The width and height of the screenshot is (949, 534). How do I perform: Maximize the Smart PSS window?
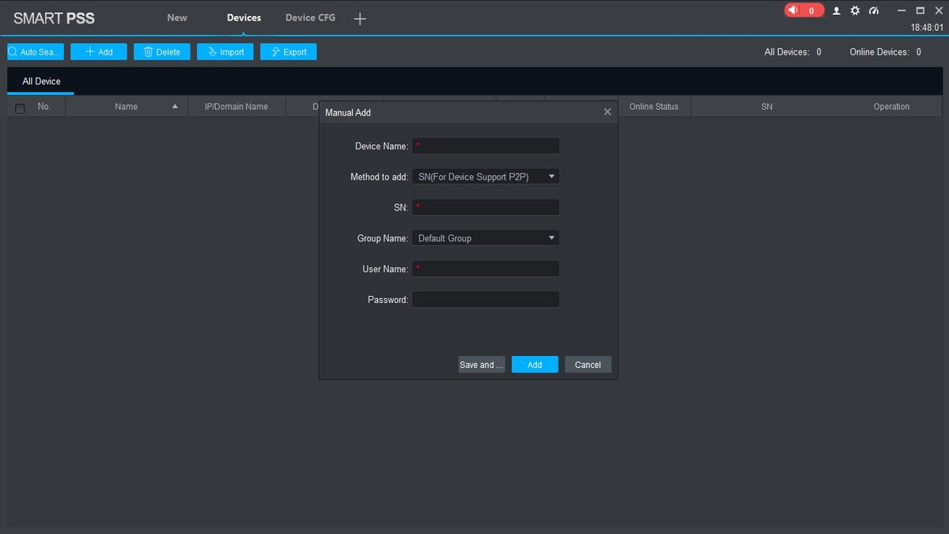click(920, 11)
